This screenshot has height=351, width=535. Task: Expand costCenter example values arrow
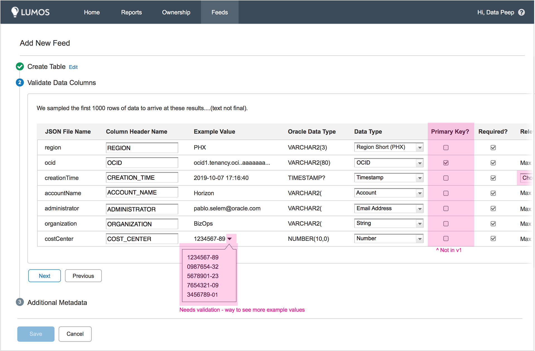point(230,239)
